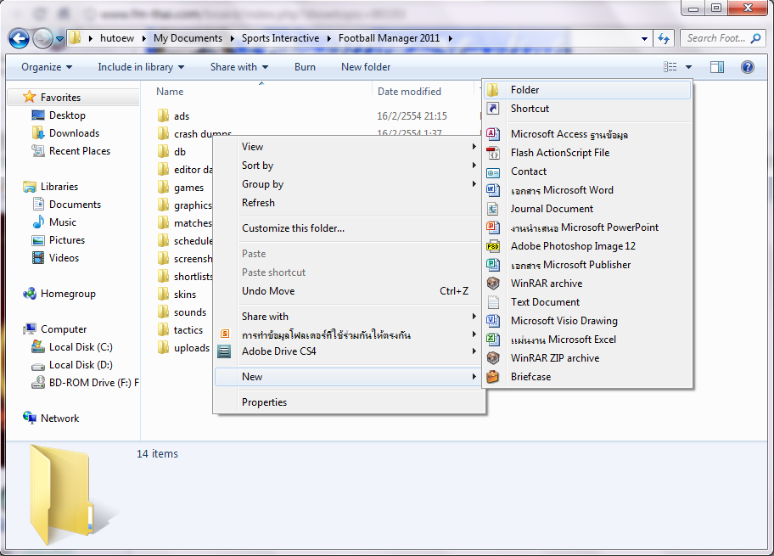Select Microsoft Access database icon

[x=492, y=134]
